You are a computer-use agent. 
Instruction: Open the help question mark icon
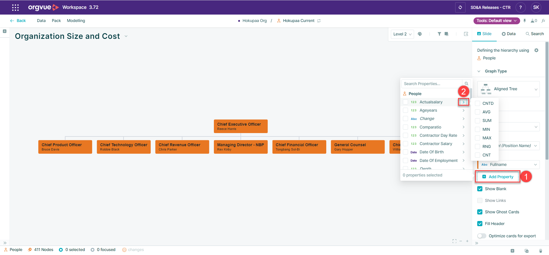pyautogui.click(x=520, y=7)
